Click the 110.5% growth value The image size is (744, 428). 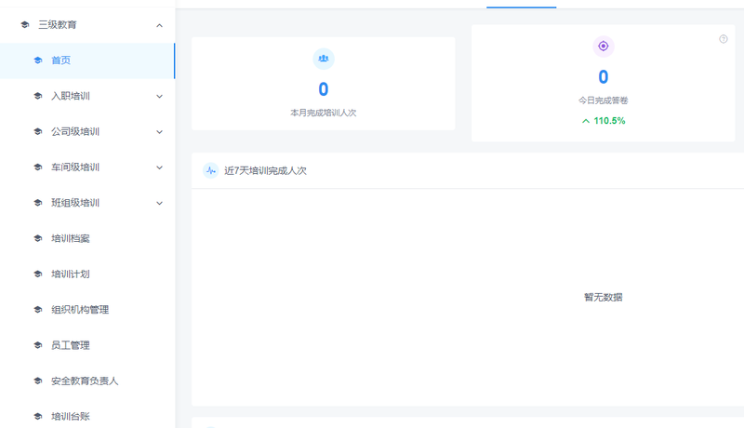click(609, 121)
